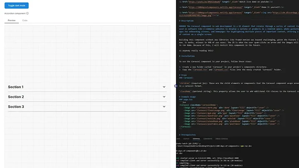Click the Image line with pianoRoom.png

click(231, 121)
